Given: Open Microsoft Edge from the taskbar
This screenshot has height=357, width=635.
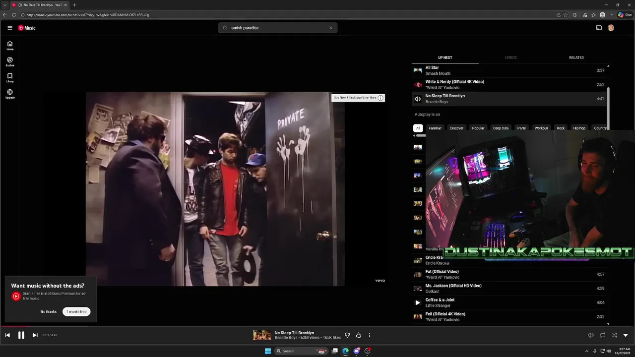Looking at the screenshot, I should point(345,351).
